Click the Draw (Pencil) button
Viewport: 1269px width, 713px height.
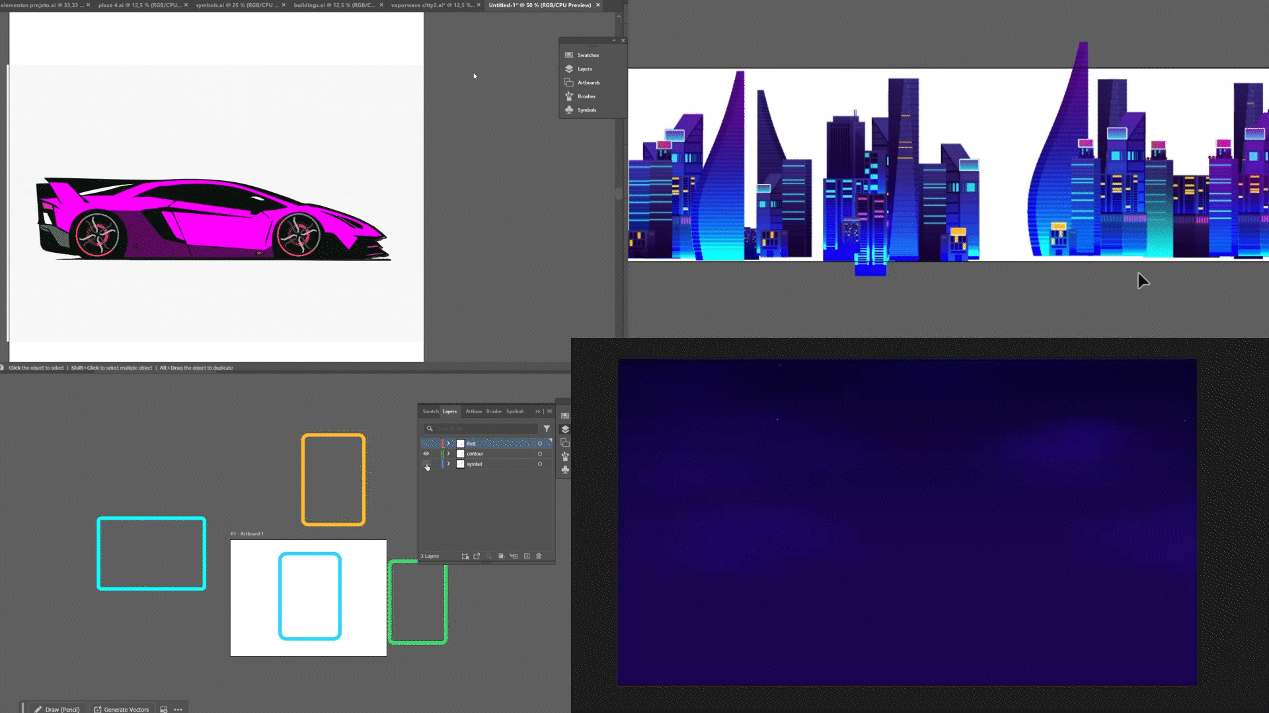58,709
